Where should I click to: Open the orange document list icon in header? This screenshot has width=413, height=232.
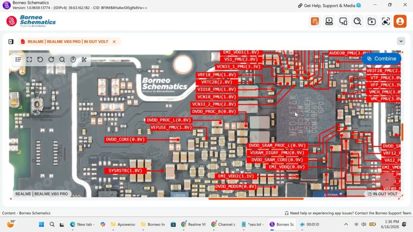pyautogui.click(x=315, y=21)
